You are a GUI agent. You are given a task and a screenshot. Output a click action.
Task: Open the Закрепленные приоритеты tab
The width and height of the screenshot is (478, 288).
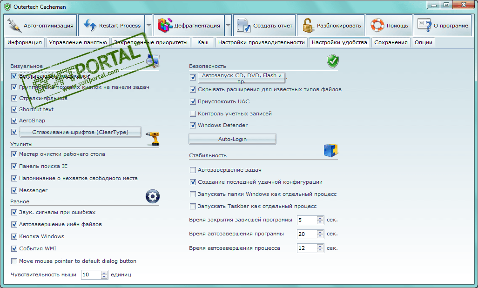(151, 42)
